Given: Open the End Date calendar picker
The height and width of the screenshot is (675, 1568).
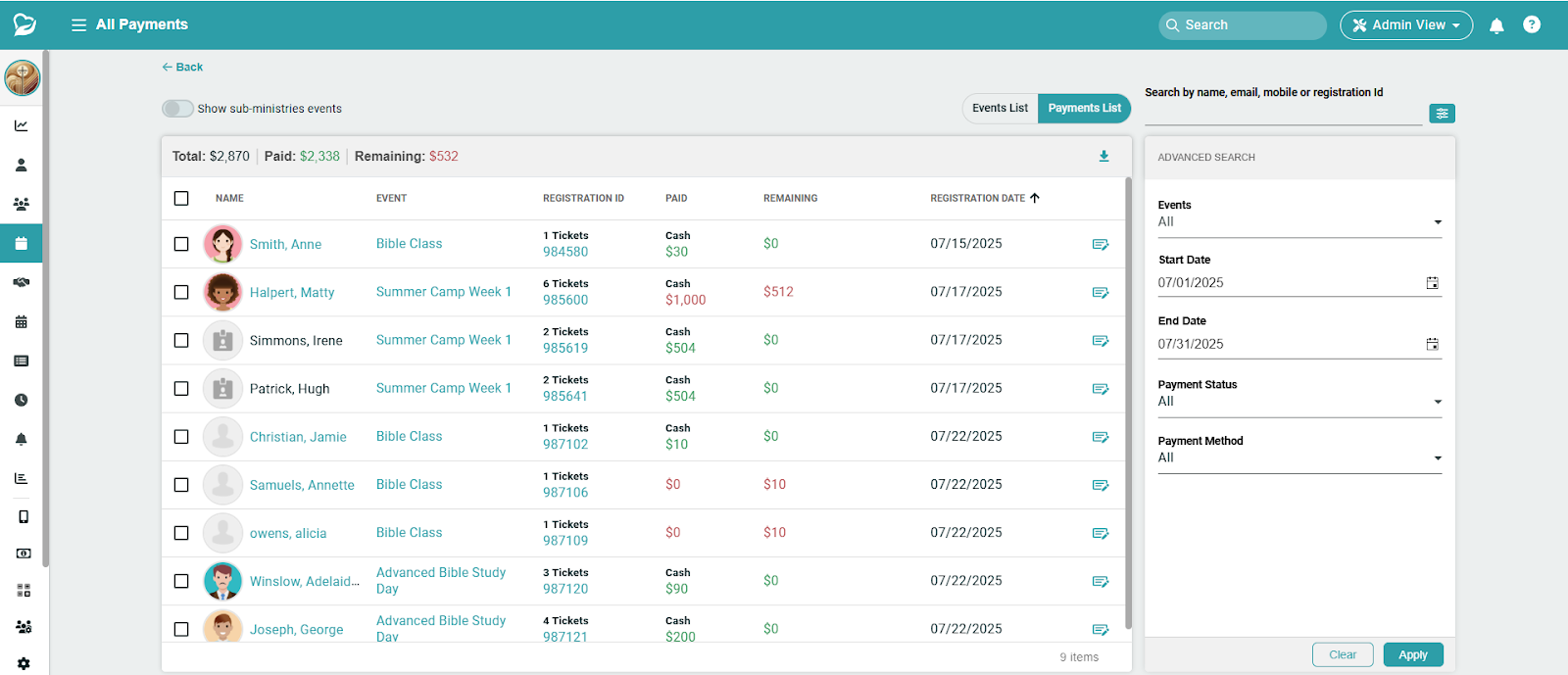Looking at the screenshot, I should coord(1432,344).
